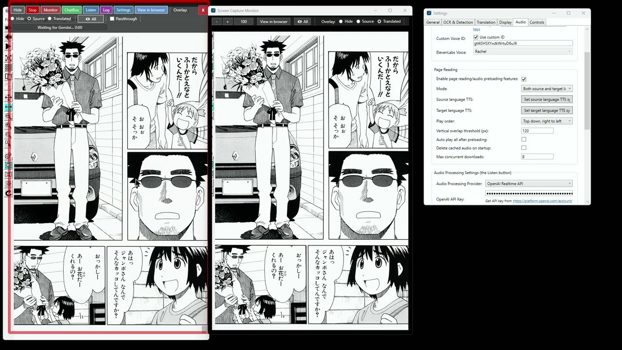The image size is (622, 350).
Task: Click the keys link above Custom Voice ID
Action: 477,29
